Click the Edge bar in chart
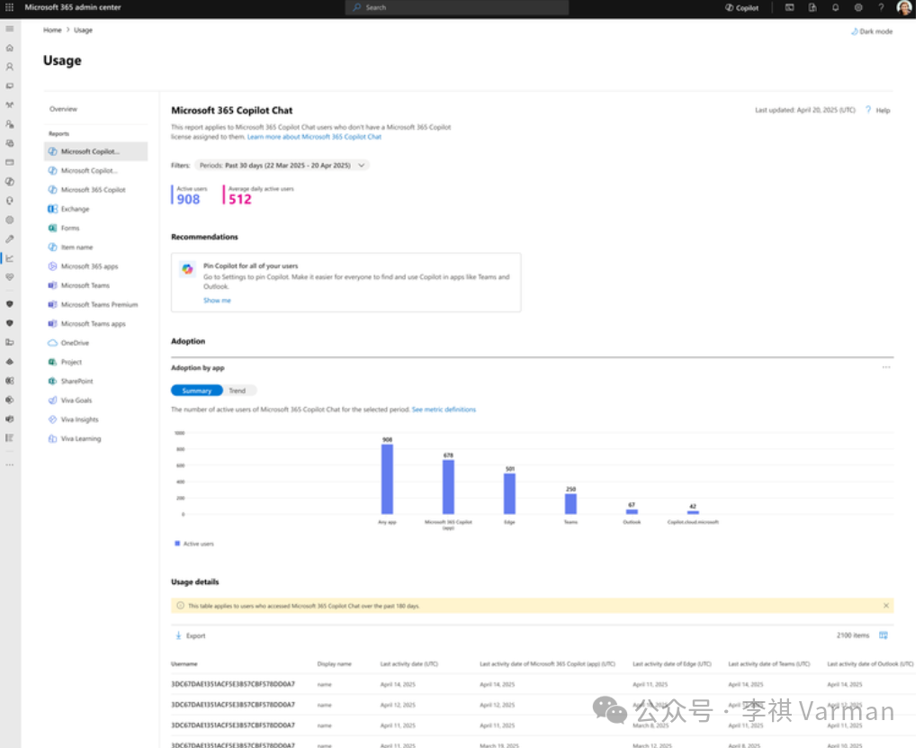This screenshot has width=924, height=748. 510,494
